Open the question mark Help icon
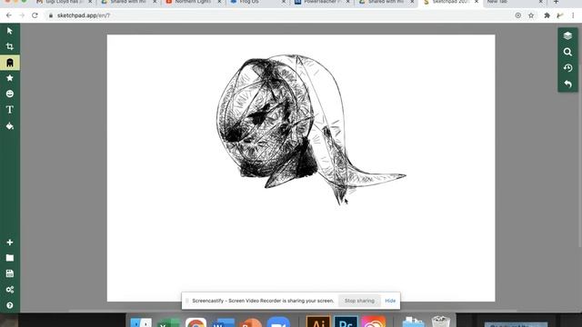582x327 pixels. tap(10, 305)
